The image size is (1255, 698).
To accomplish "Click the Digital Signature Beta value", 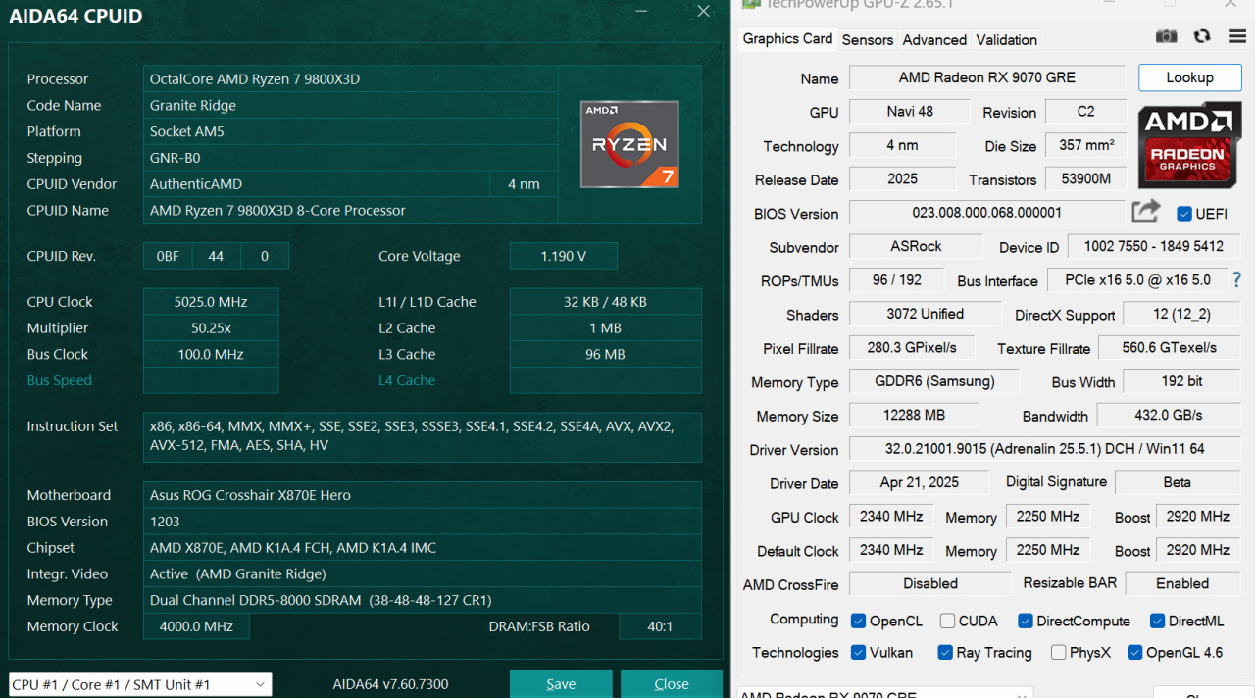I will click(1177, 482).
